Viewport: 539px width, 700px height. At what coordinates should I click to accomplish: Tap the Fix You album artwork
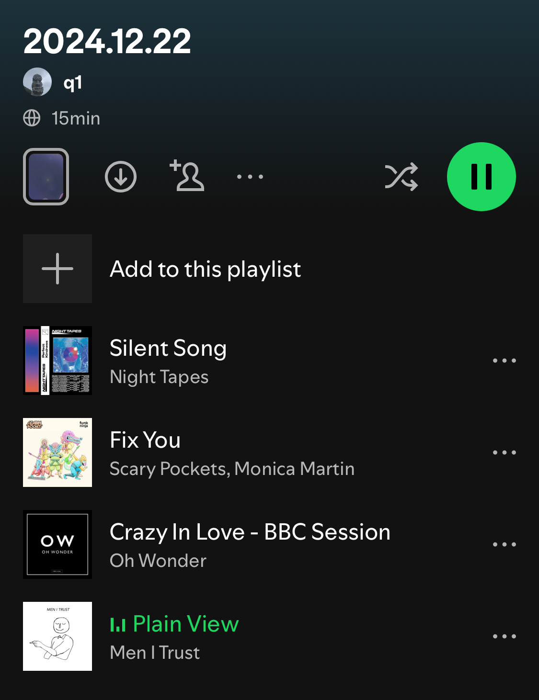57,452
